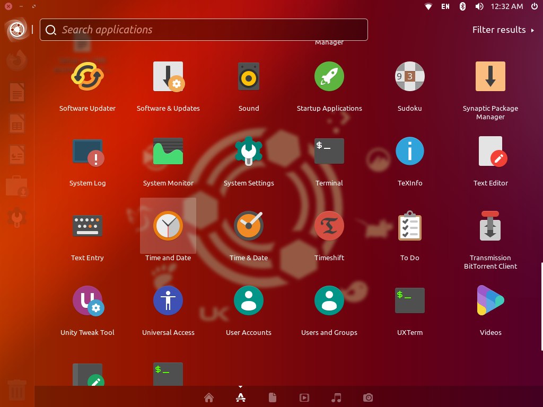Viewport: 543px width, 407px height.
Task: Open the Videos player
Action: 491,300
